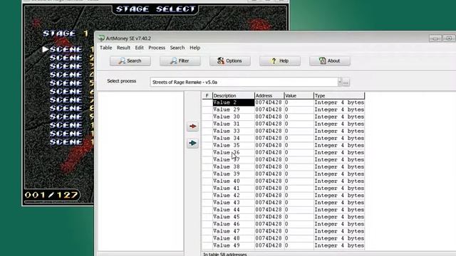This screenshot has width=456, height=256.
Task: Click the process field showing Streets of Rage Remake
Action: [x=244, y=82]
